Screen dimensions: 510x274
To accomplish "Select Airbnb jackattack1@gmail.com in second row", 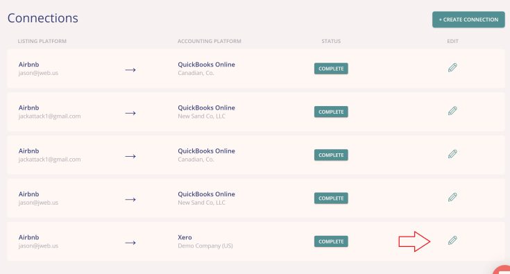I will tap(49, 112).
